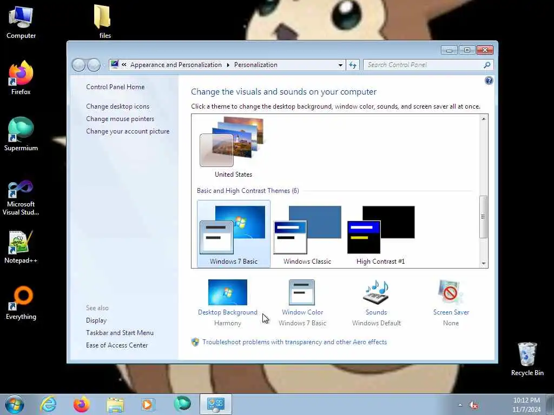Click the Show desktop button on the taskbar
The height and width of the screenshot is (415, 554).
[x=550, y=404]
